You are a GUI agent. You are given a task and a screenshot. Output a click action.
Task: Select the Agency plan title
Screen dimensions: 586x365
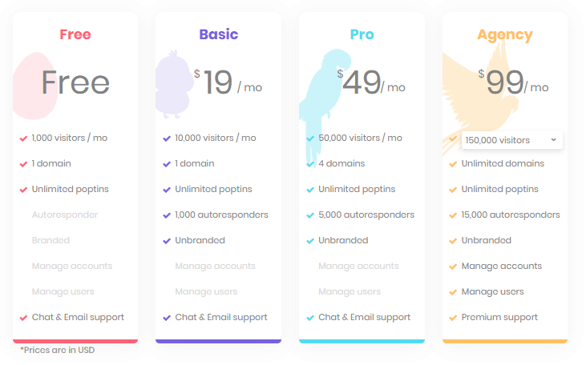click(505, 35)
